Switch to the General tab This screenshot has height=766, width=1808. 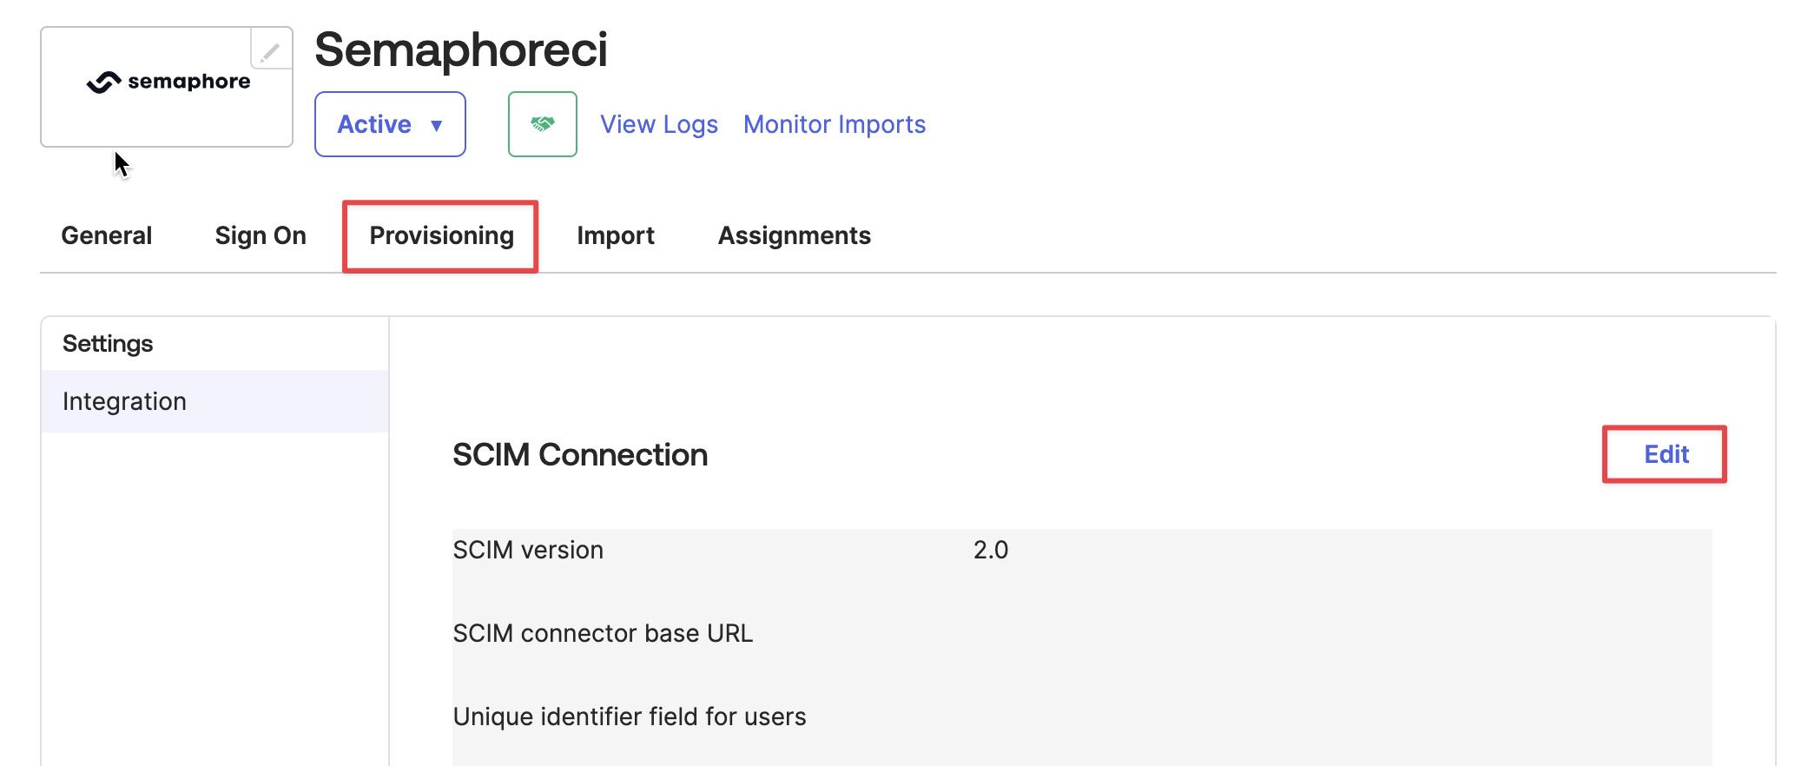pyautogui.click(x=107, y=235)
